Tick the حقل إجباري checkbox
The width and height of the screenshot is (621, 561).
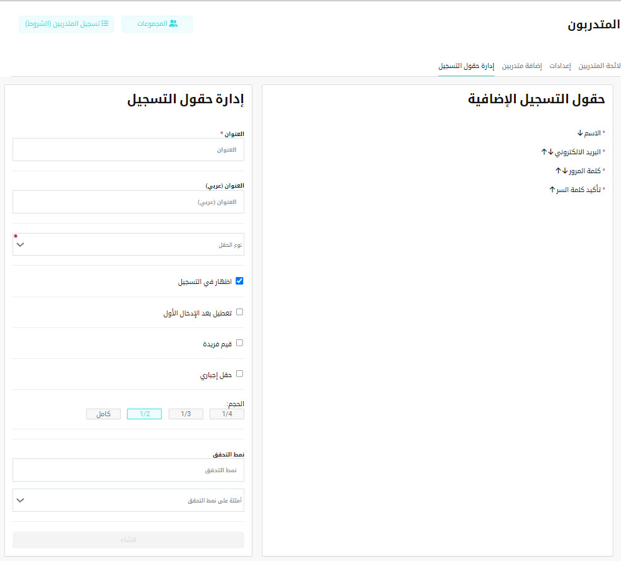[x=239, y=374]
